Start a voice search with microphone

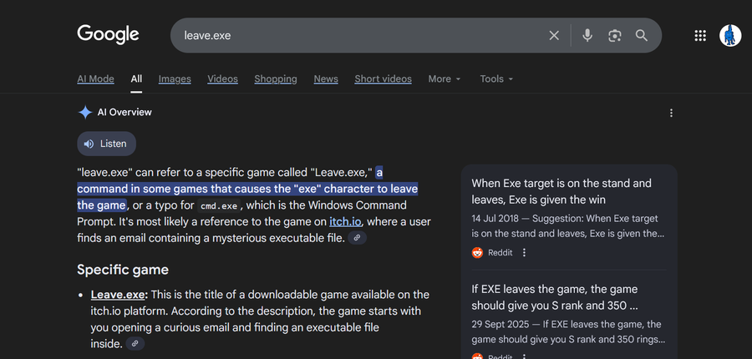[x=587, y=35]
